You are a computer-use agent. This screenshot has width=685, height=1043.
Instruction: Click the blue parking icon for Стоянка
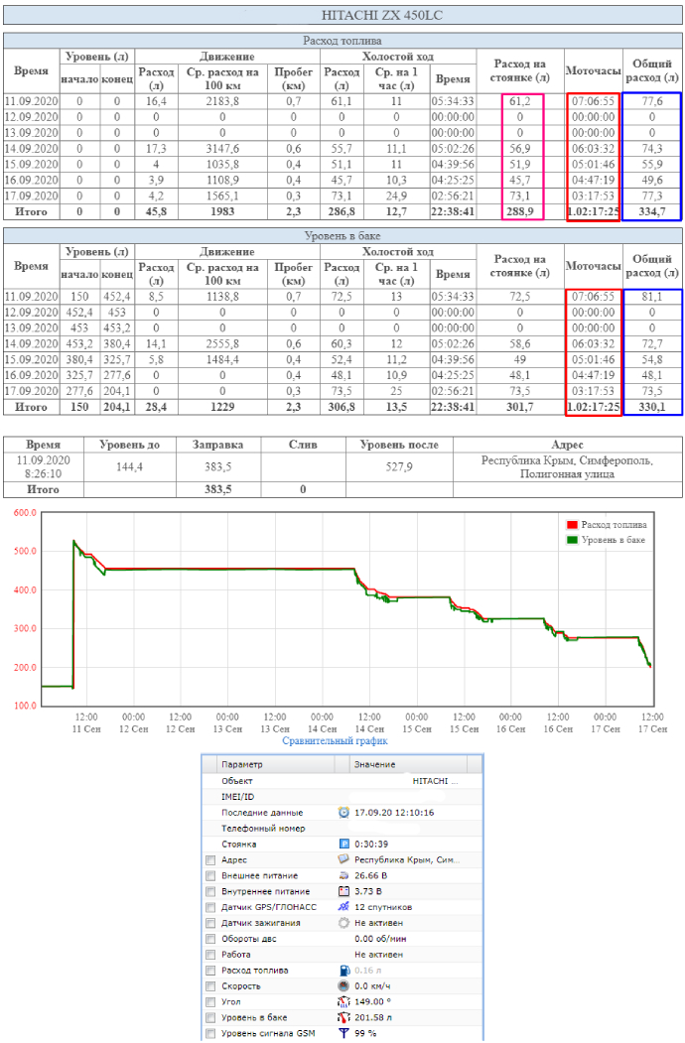tap(343, 844)
